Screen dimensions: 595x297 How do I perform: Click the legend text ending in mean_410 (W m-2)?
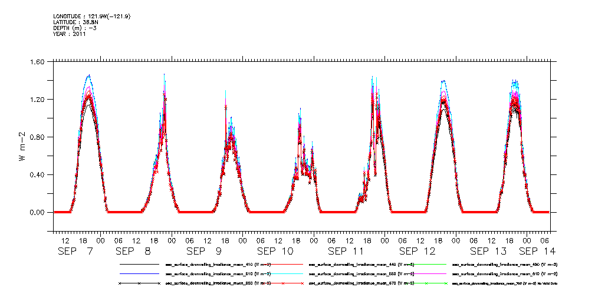[218, 265]
